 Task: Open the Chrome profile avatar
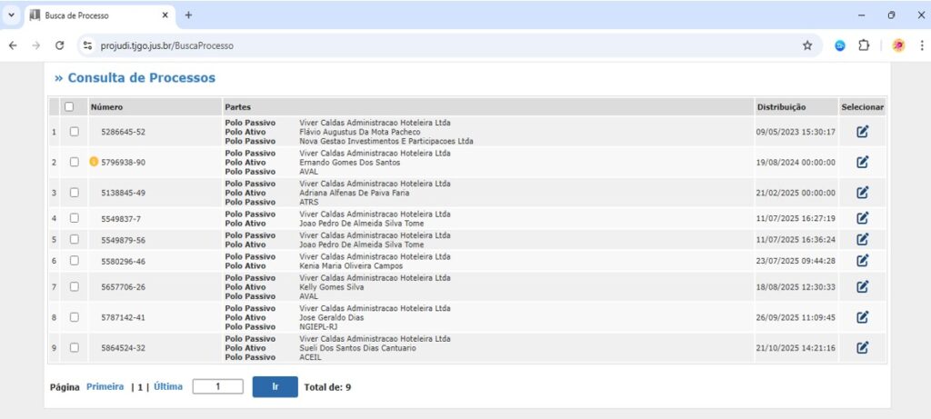point(898,45)
